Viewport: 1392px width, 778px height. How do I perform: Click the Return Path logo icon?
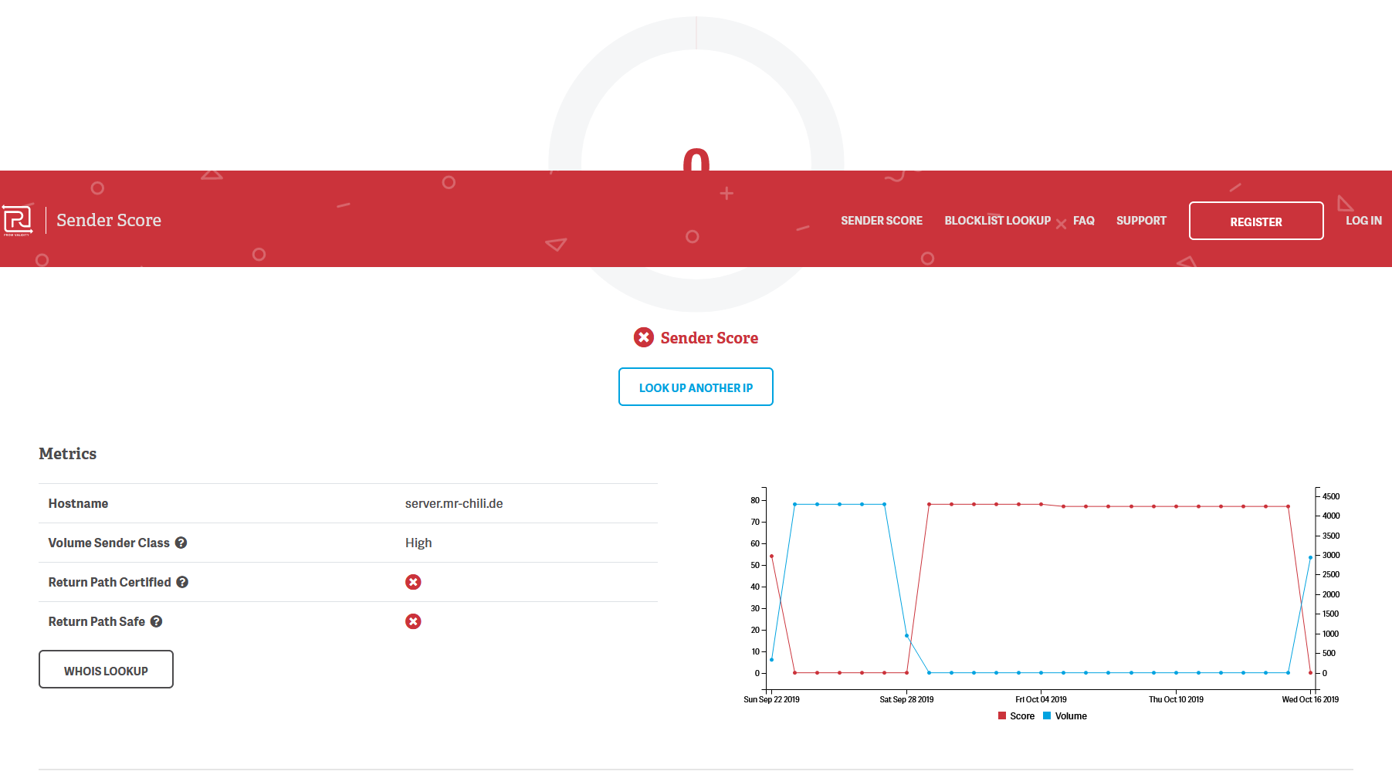click(x=17, y=220)
